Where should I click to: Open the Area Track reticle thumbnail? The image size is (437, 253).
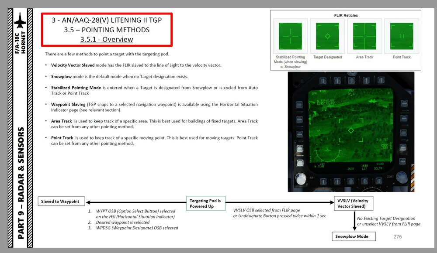(364, 36)
